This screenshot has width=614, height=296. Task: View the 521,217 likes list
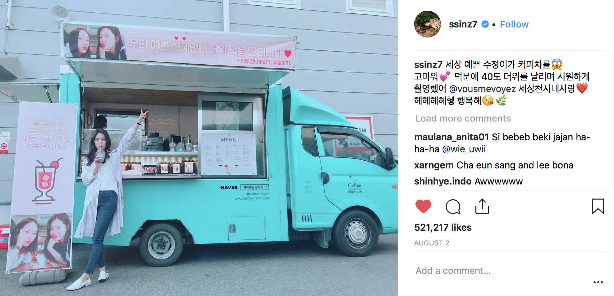pyautogui.click(x=443, y=228)
